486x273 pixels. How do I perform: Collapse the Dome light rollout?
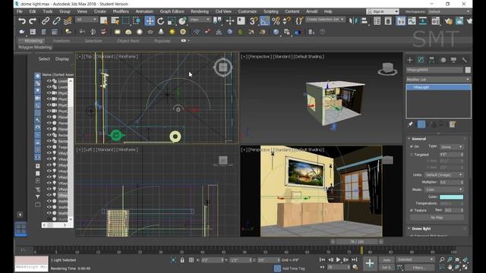pyautogui.click(x=421, y=228)
